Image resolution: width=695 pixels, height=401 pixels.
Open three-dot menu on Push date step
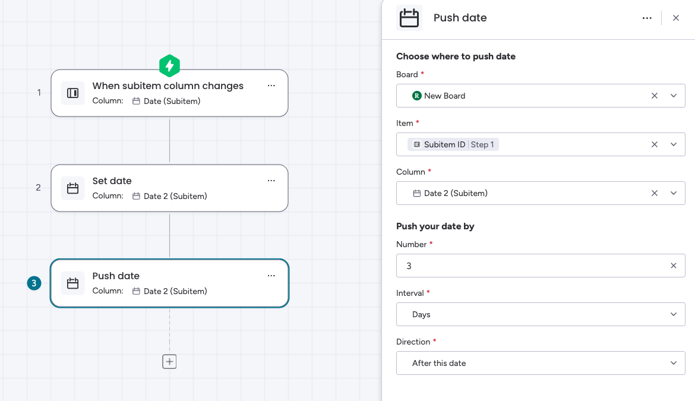click(x=271, y=276)
